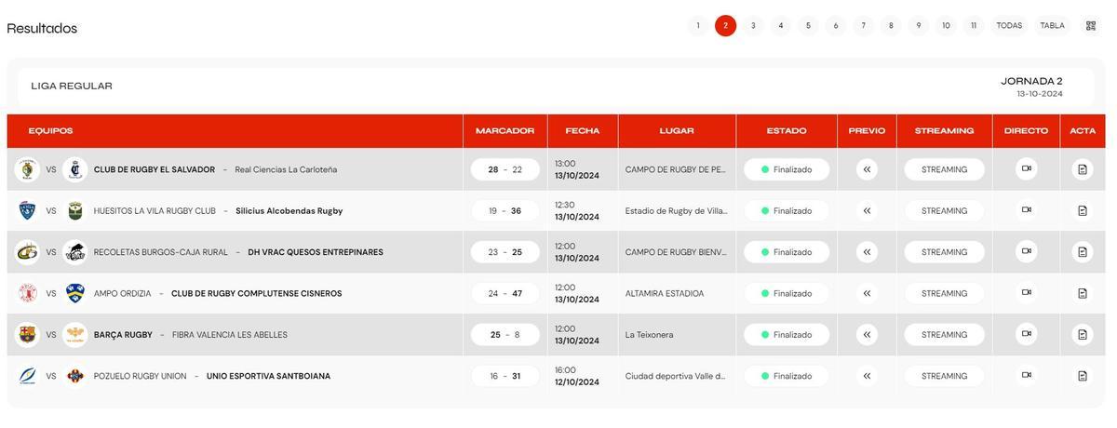Click Finalizado status of Barça Rugby match
The height and width of the screenshot is (428, 1117).
tap(787, 335)
